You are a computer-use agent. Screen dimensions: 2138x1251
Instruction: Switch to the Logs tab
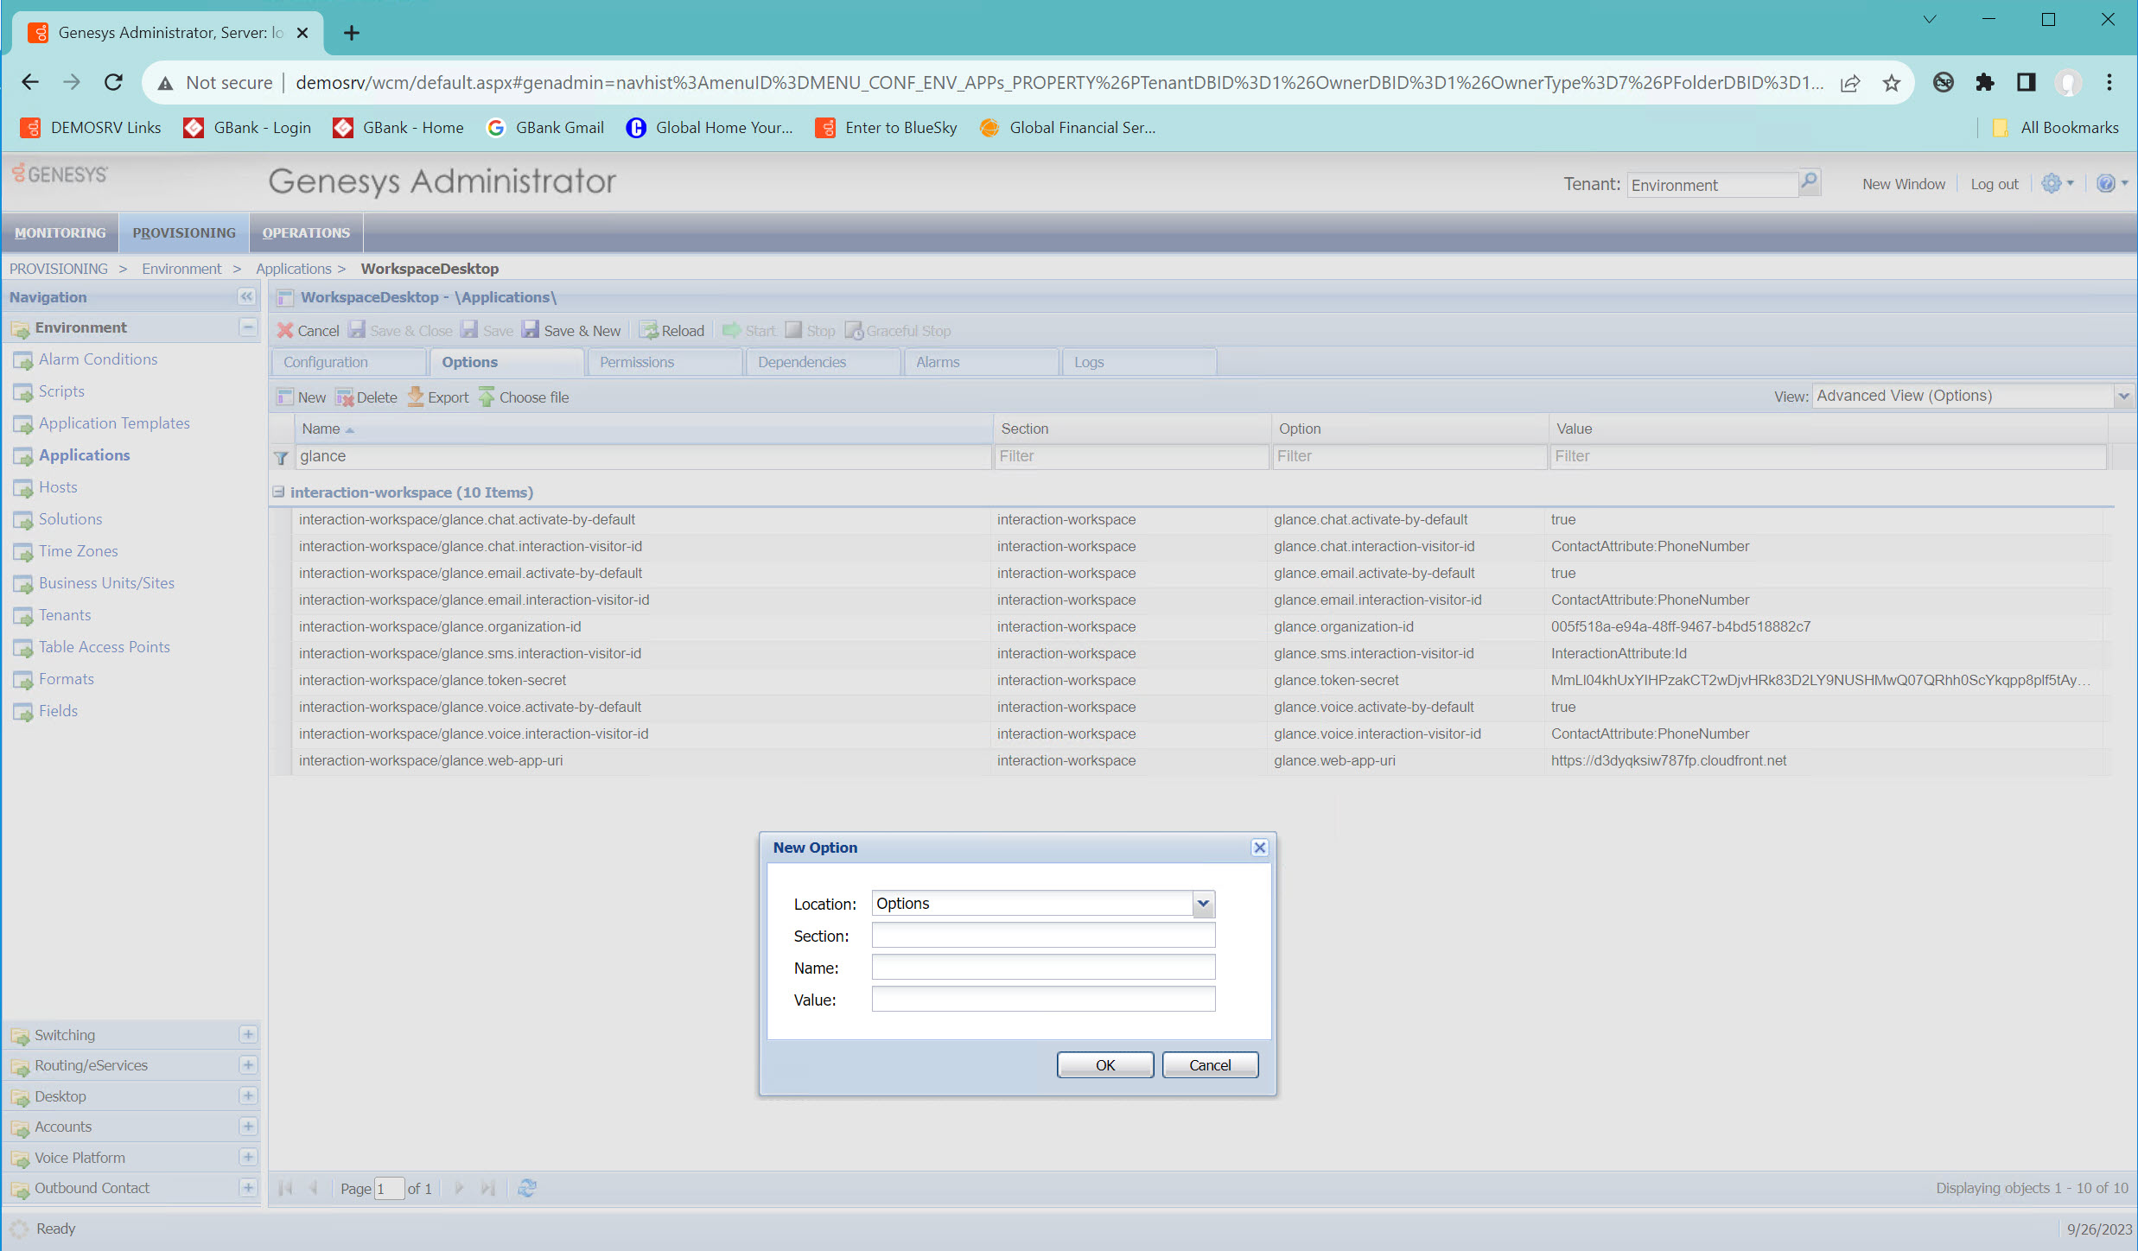1138,362
